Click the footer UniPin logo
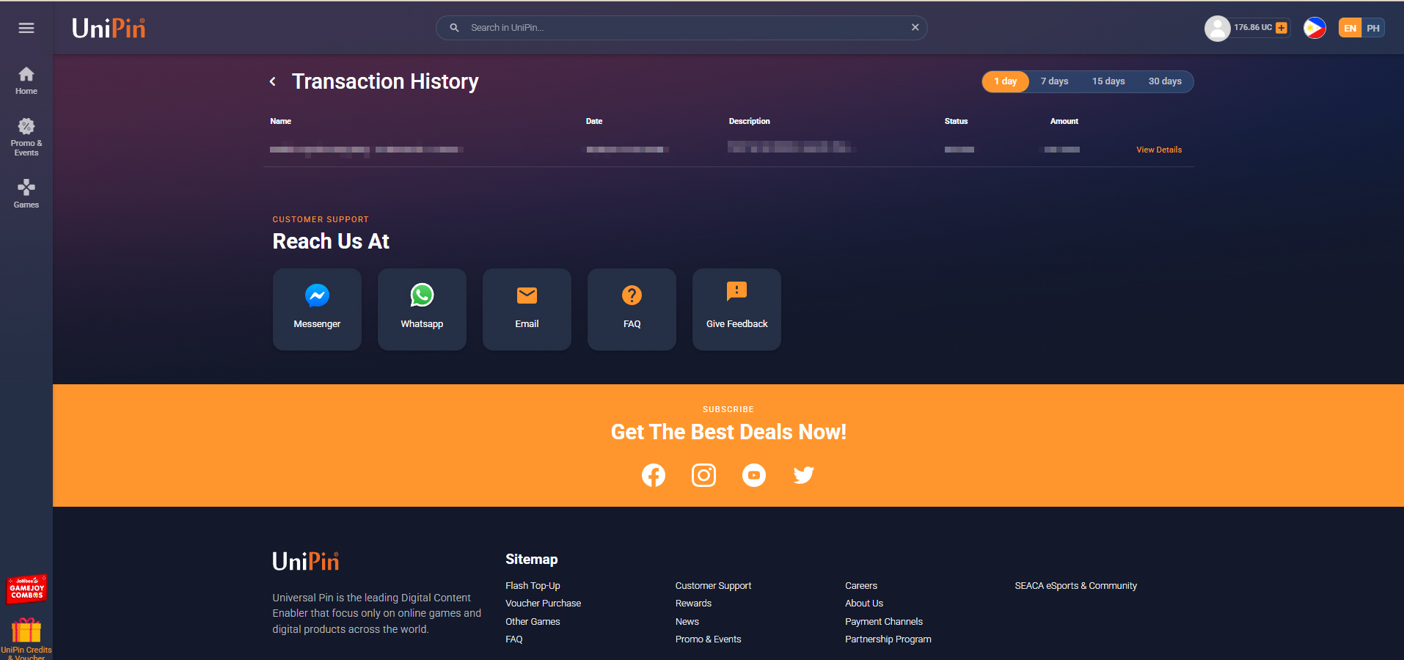Viewport: 1404px width, 660px height. (306, 562)
